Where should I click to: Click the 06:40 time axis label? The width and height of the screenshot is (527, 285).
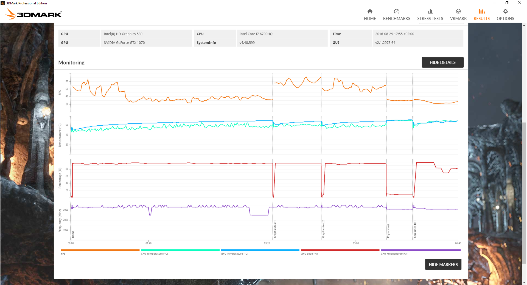458,243
